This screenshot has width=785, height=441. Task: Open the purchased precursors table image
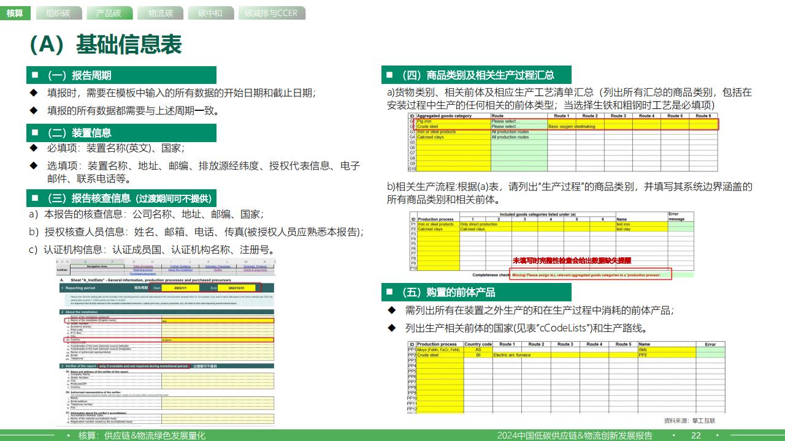pyautogui.click(x=566, y=377)
